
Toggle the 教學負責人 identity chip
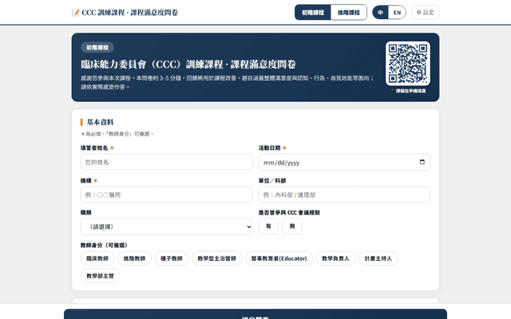pyautogui.click(x=335, y=258)
